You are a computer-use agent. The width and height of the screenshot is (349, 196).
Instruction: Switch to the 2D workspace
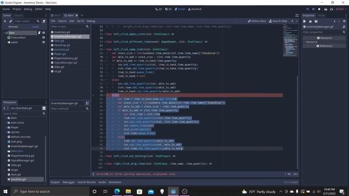[159, 9]
